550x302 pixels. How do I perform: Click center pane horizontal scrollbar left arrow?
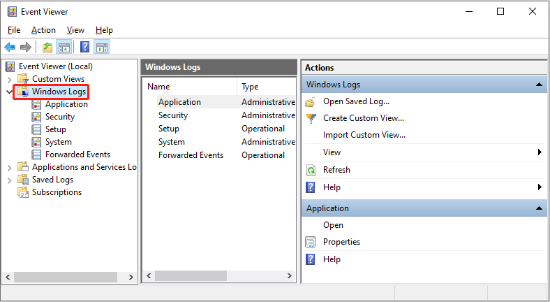coord(149,276)
